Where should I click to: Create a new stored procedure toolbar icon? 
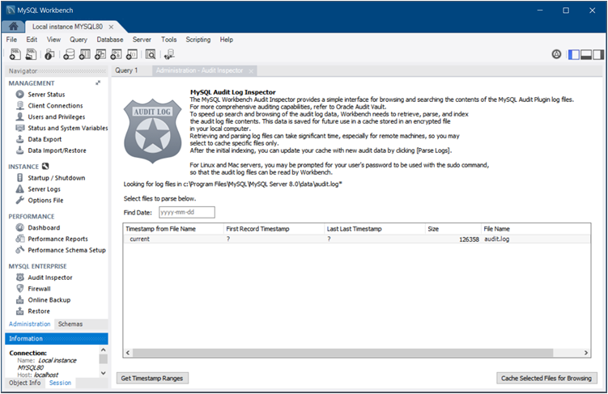click(x=116, y=54)
